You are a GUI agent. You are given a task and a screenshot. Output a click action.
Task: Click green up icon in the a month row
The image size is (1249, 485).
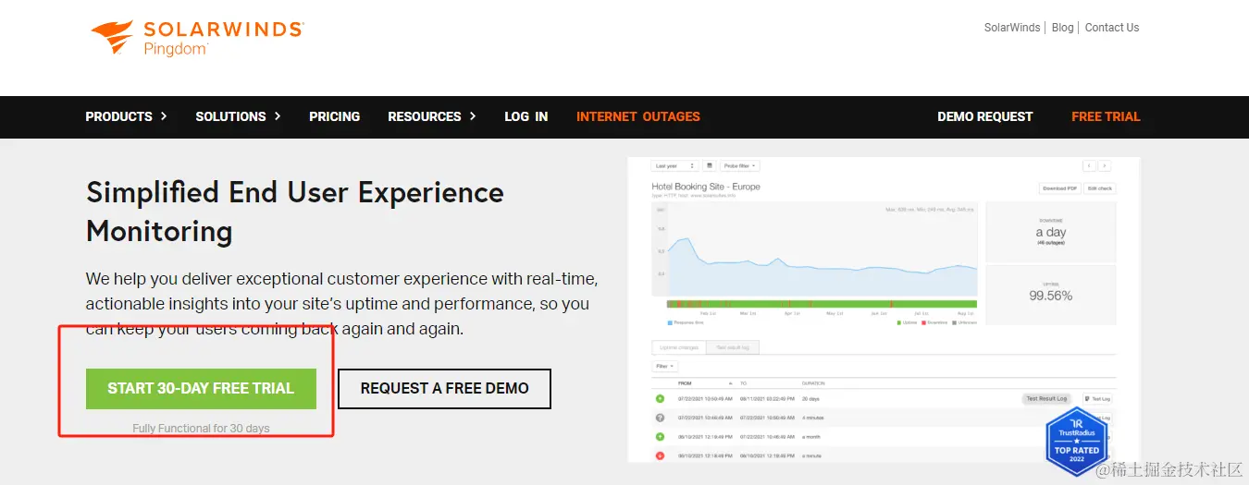tap(660, 436)
